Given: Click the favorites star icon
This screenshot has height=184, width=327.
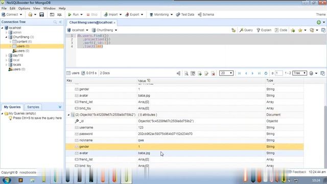Looking at the screenshot, I should click(x=300, y=30).
